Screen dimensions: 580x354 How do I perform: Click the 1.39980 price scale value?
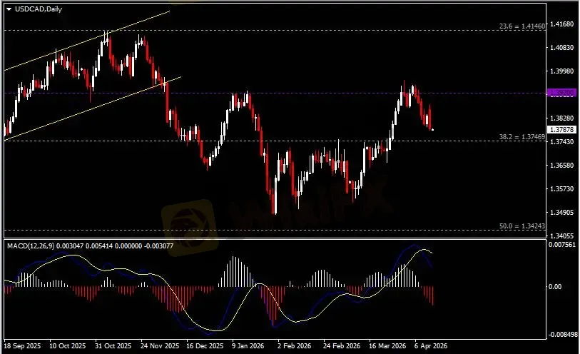(x=562, y=71)
